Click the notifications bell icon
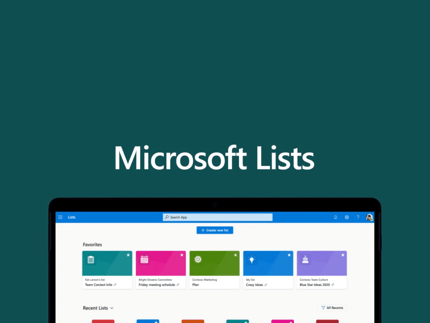The width and height of the screenshot is (430, 323). [x=336, y=217]
